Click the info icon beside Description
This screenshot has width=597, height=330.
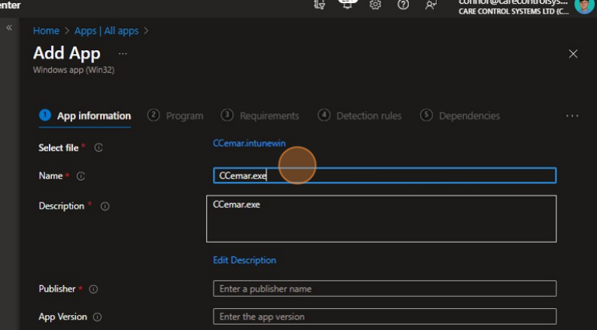pyautogui.click(x=105, y=206)
